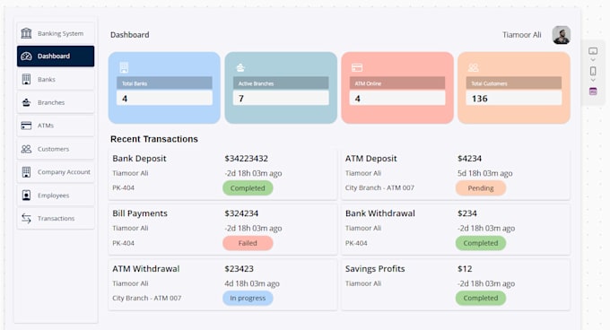Viewport: 610px width, 330px height.
Task: Click the Tiamoor Ali username in header
Action: (x=522, y=35)
